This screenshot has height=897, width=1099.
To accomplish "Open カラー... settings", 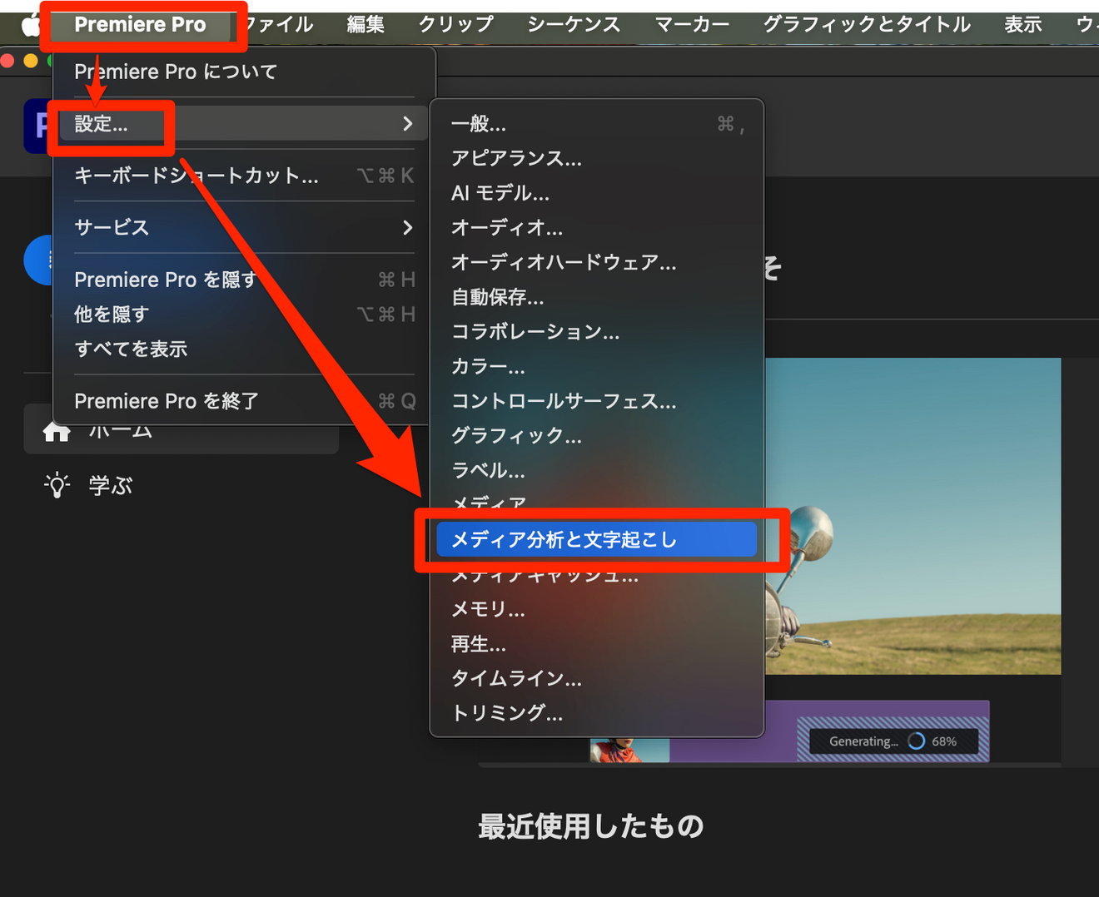I will (x=596, y=366).
